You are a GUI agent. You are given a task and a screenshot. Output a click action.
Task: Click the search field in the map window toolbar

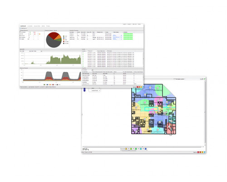pos(192,79)
